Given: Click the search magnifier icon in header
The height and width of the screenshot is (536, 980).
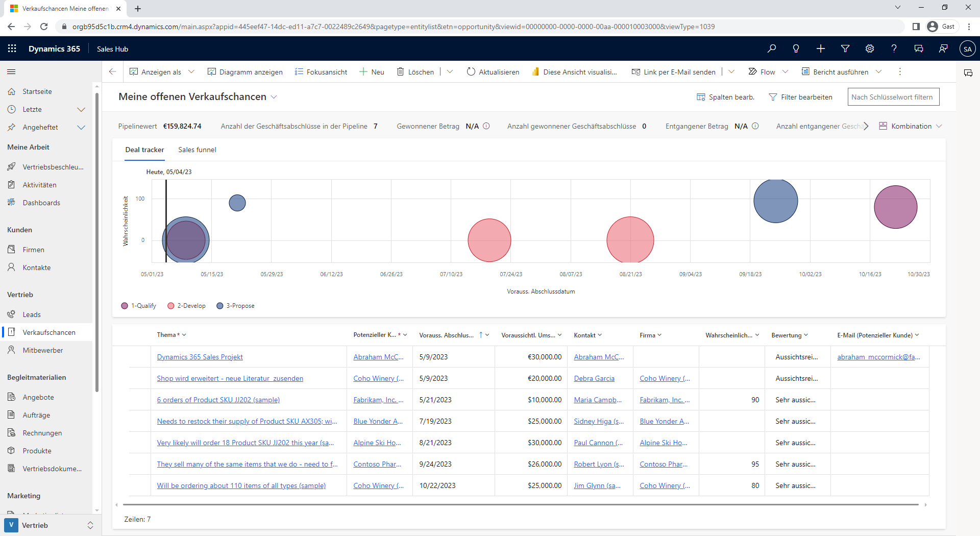Looking at the screenshot, I should pyautogui.click(x=771, y=48).
